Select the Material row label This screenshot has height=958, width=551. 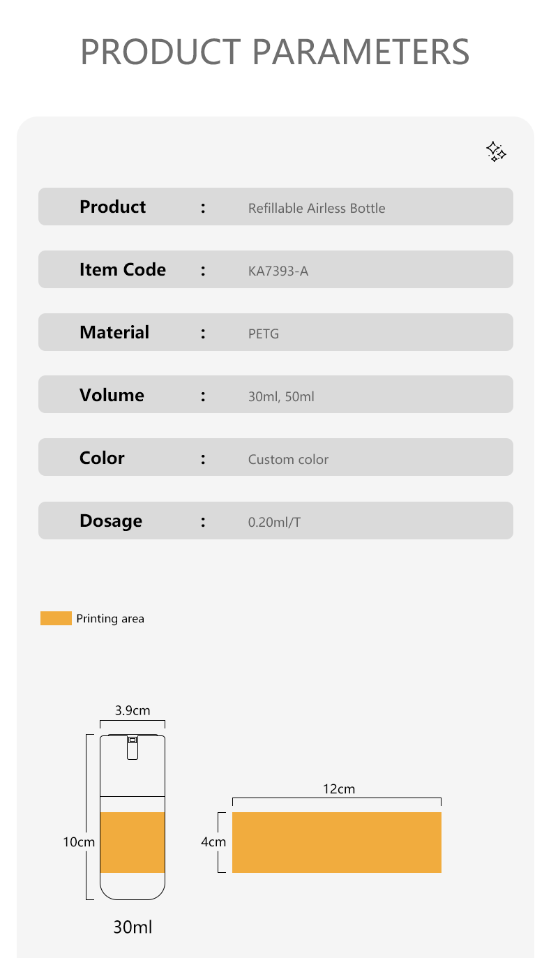click(114, 332)
